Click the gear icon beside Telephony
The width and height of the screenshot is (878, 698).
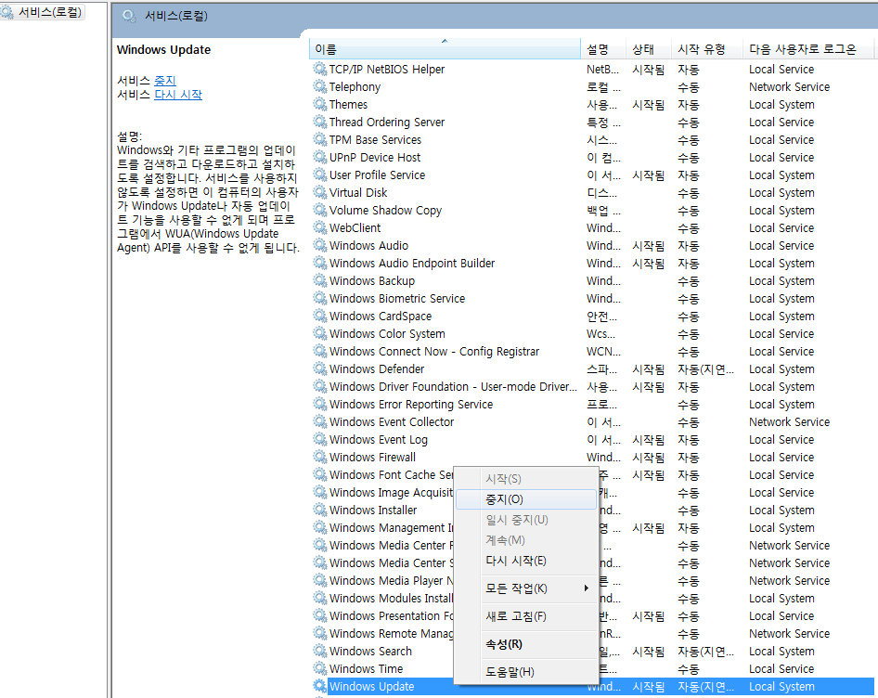pyautogui.click(x=319, y=87)
